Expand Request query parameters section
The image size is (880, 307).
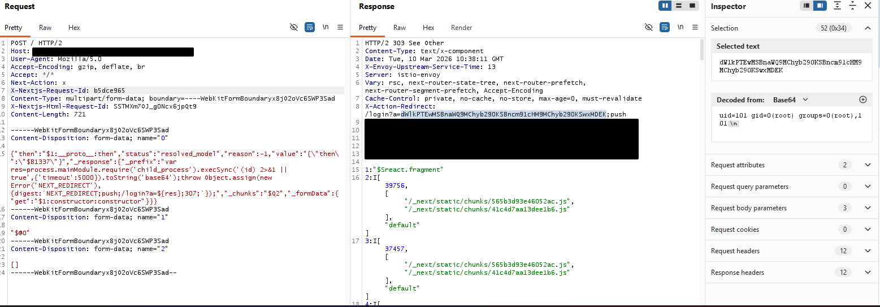(x=791, y=187)
